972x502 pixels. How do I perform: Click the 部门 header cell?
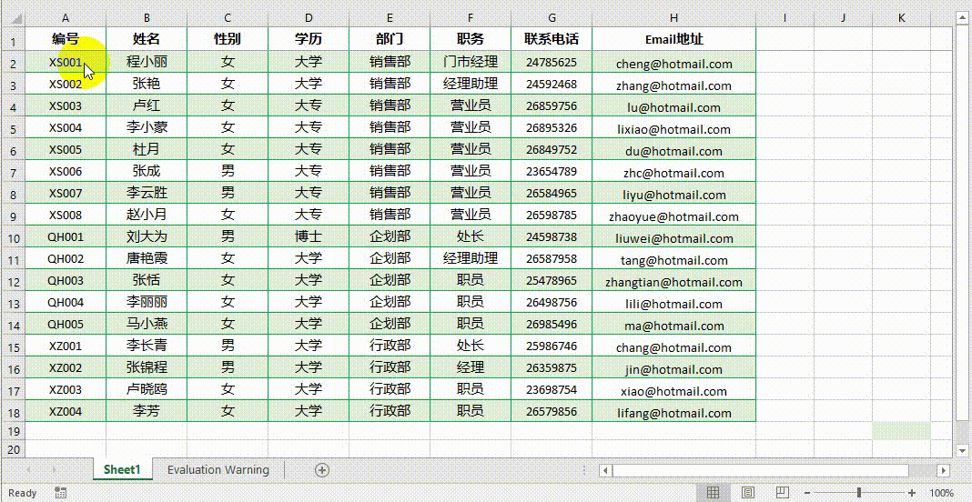click(390, 39)
